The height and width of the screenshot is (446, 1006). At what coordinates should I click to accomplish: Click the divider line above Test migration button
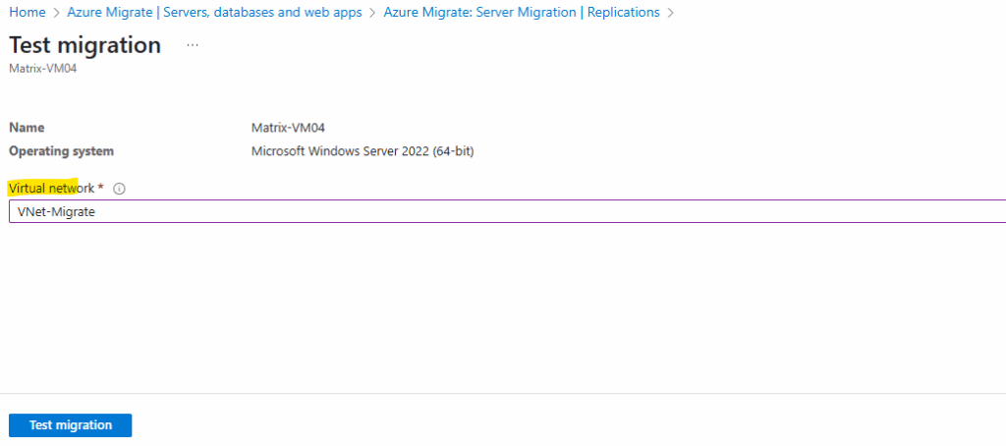503,394
